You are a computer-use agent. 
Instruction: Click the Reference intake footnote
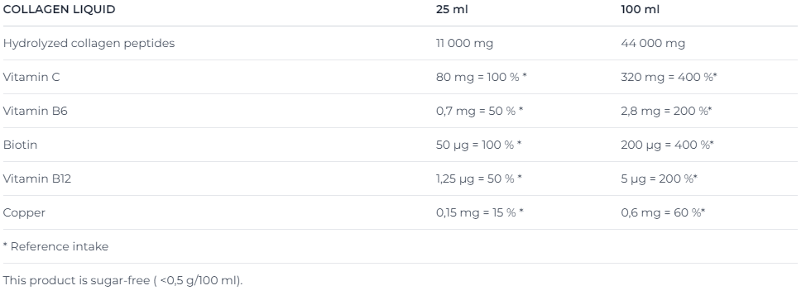(x=55, y=246)
